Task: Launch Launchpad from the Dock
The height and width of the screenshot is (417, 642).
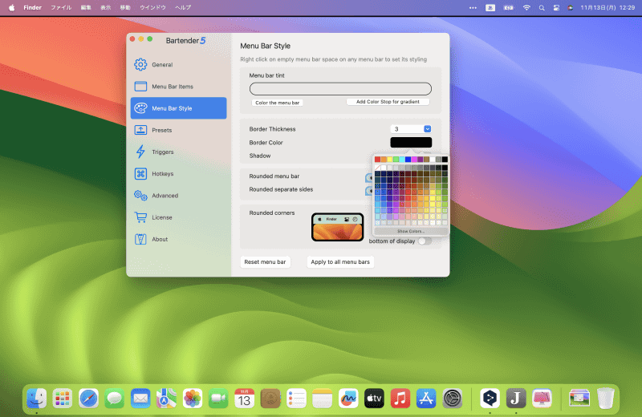Action: click(x=63, y=399)
